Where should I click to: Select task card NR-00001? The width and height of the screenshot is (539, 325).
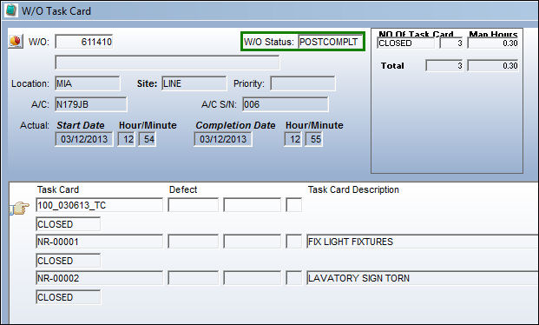point(99,242)
